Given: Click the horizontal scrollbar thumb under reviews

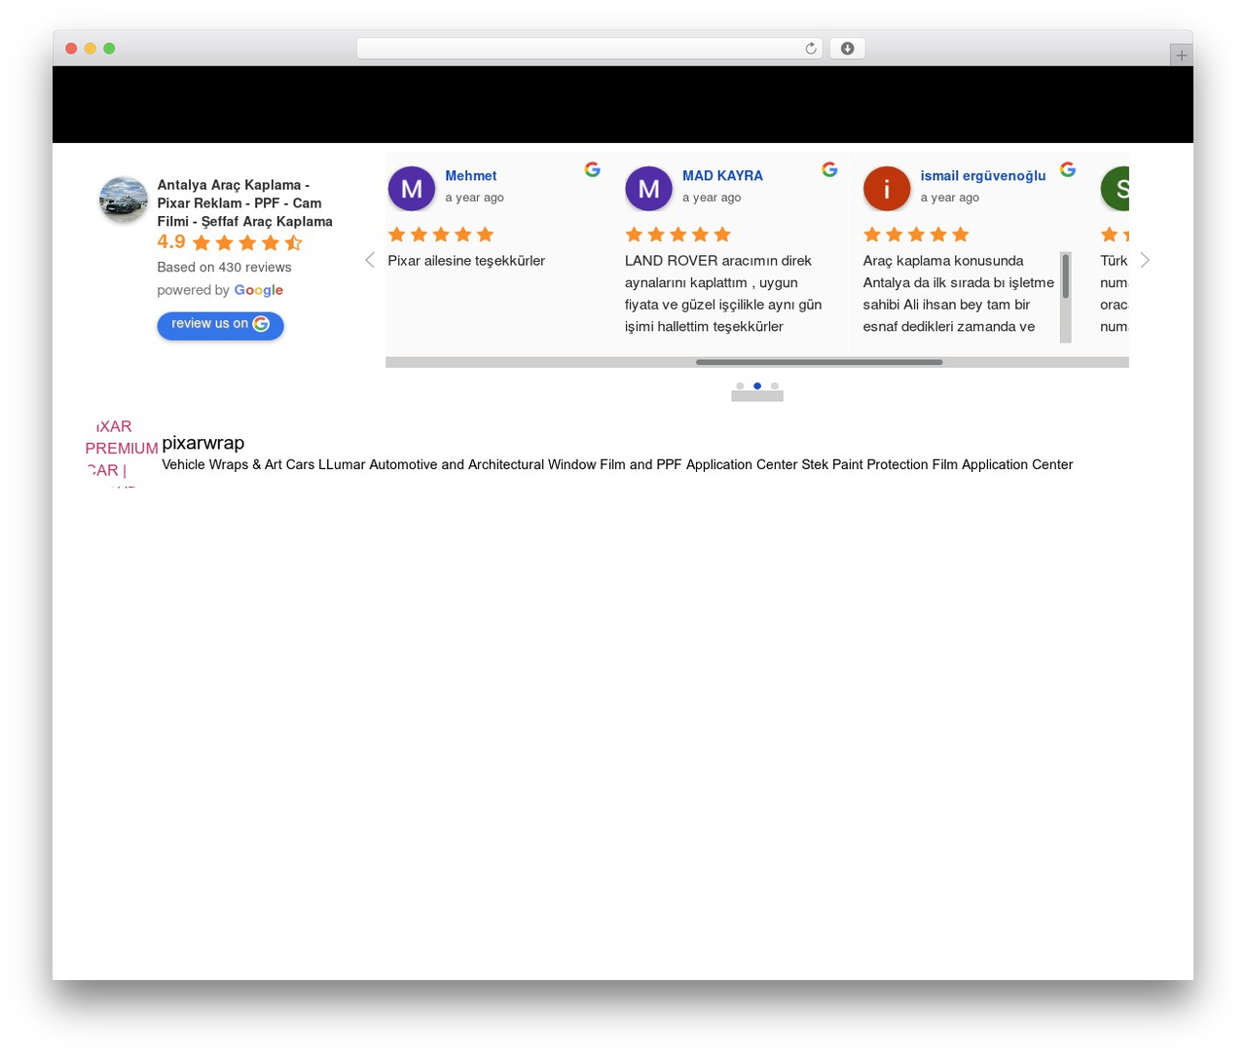Looking at the screenshot, I should click(819, 362).
